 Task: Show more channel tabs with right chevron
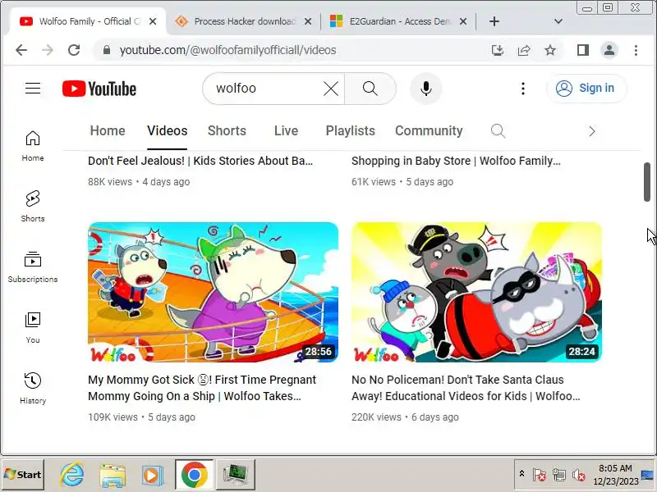click(x=591, y=131)
